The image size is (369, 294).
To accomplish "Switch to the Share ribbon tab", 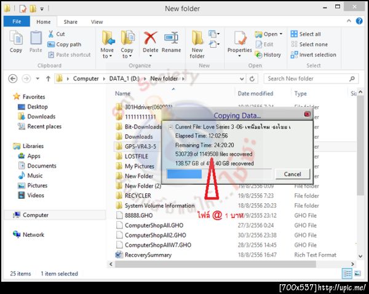I will [70, 22].
